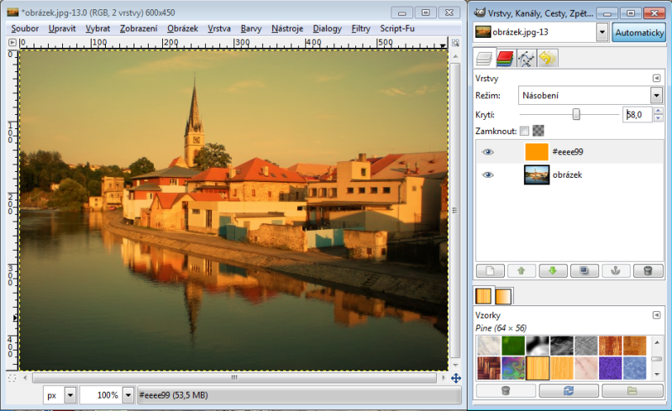Hide the #eeee99 layer
Screen dimensions: 672x411
488,152
